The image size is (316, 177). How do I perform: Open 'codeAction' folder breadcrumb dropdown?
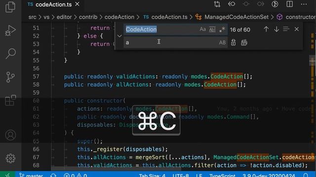119,17
